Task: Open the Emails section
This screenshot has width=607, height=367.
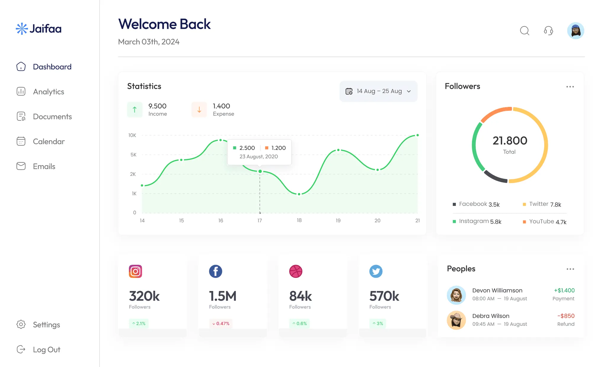Action: pyautogui.click(x=44, y=166)
